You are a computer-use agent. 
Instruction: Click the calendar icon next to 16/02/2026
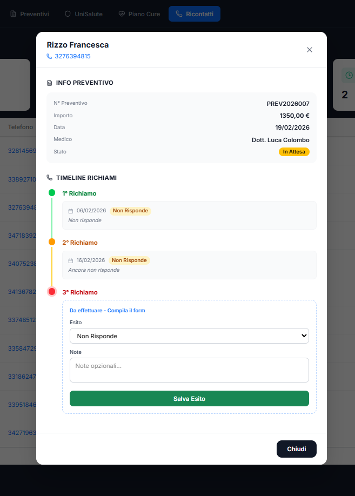(71, 260)
